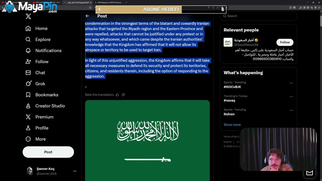Open the browser hamburger menu
This screenshot has width=322, height=181.
[x=319, y=8]
